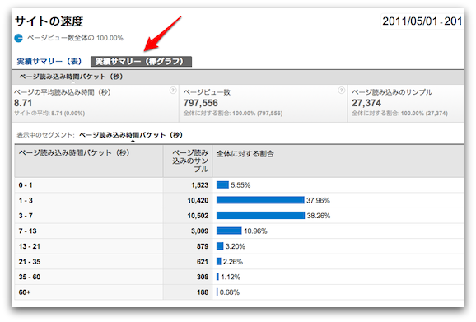Click sample count 10,420
The image size is (476, 322).
[x=198, y=200]
